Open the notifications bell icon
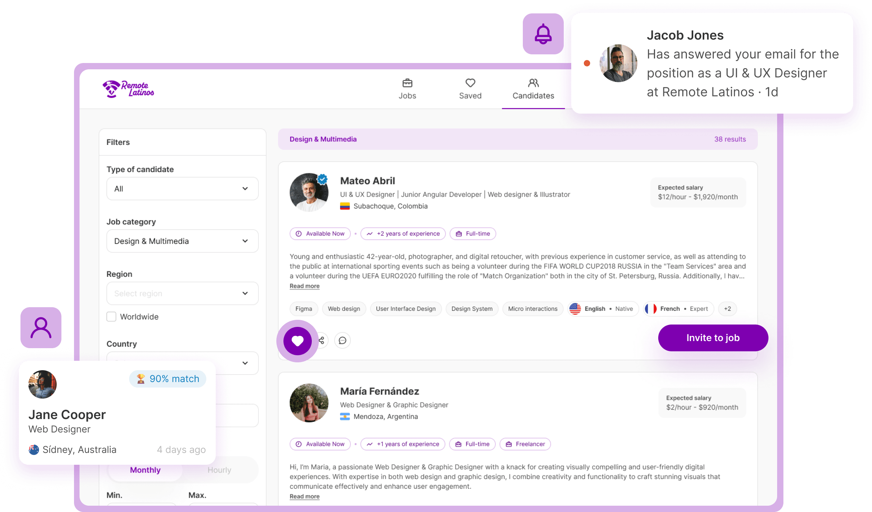The width and height of the screenshot is (872, 512). click(x=543, y=34)
